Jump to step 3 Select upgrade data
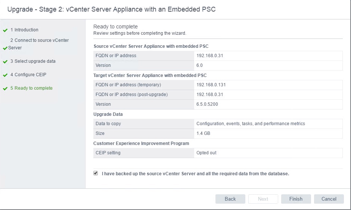This screenshot has width=351, height=210. pyautogui.click(x=33, y=61)
